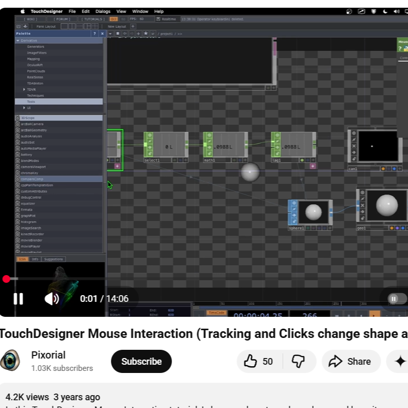The image size is (408, 408).
Task: Select the 3DScope palette component
Action: 59,118
